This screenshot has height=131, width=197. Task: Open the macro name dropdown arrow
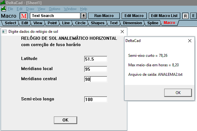84,16
